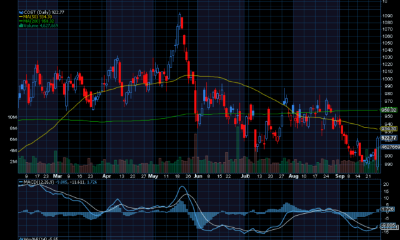Click the COST (Daily) 922.77 legend label
The height and width of the screenshot is (240, 400).
pos(43,12)
